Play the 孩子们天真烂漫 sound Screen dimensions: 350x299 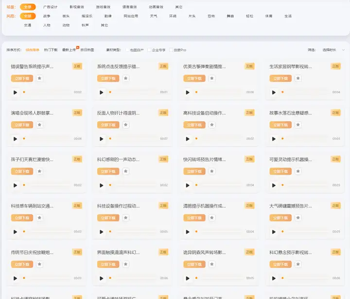[15, 185]
